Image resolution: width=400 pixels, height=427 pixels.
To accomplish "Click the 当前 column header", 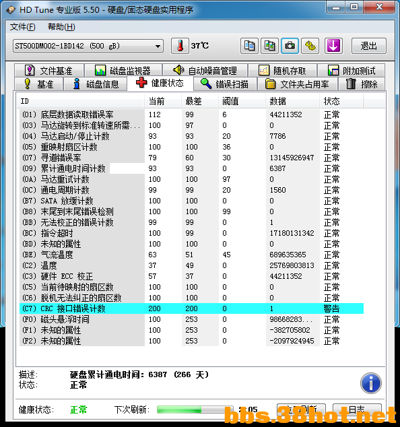I will pyautogui.click(x=163, y=101).
